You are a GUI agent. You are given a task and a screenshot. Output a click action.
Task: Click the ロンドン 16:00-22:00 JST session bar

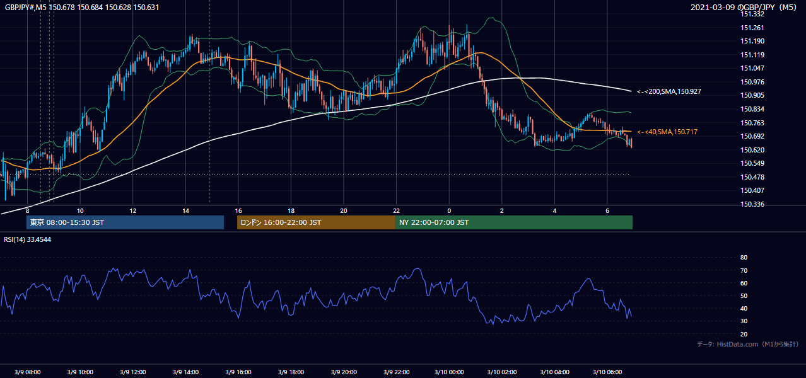click(316, 222)
